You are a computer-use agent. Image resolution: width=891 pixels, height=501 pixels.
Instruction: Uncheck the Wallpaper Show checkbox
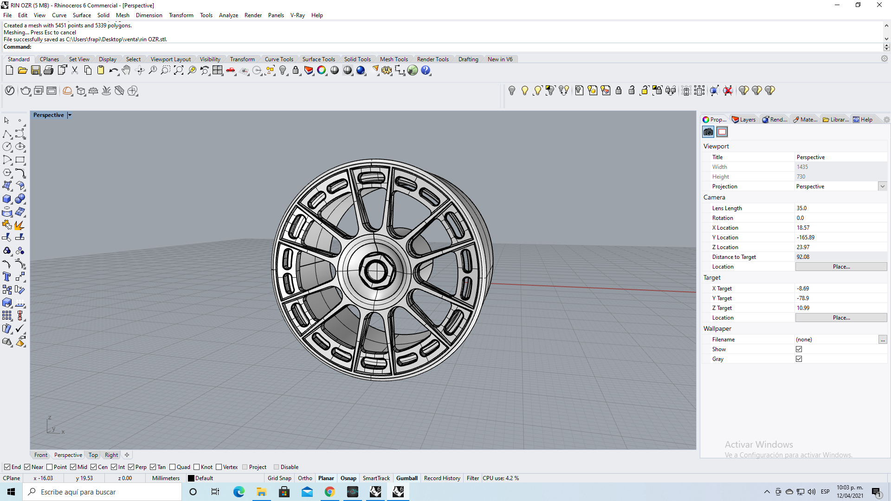pyautogui.click(x=799, y=349)
